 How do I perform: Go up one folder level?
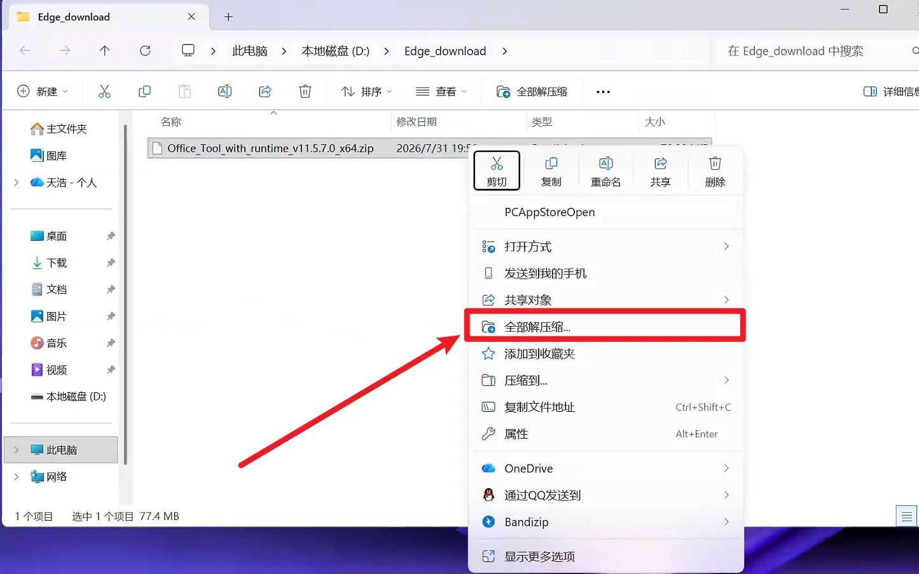click(x=105, y=51)
